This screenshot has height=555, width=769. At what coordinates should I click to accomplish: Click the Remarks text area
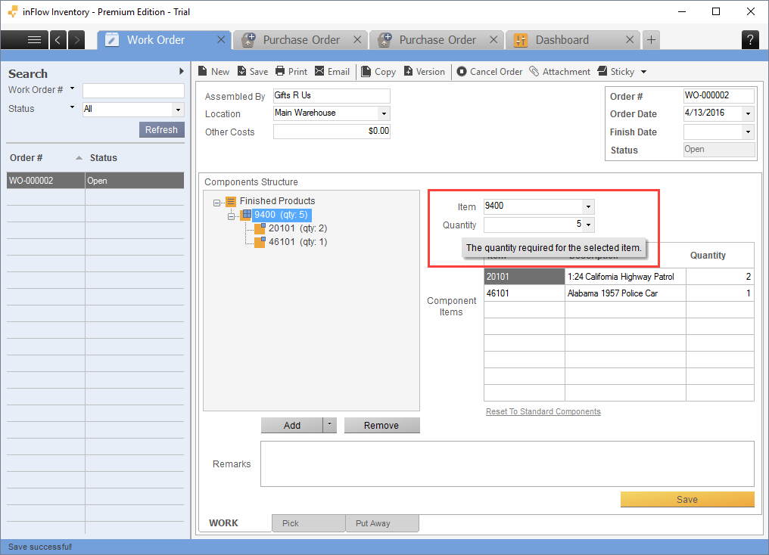point(507,464)
